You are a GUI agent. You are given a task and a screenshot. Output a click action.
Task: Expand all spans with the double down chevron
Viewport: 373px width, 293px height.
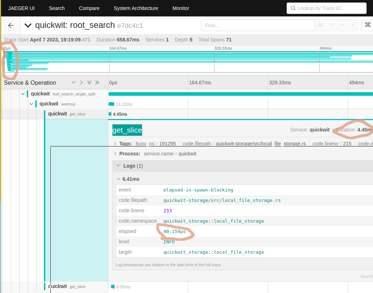click(89, 83)
